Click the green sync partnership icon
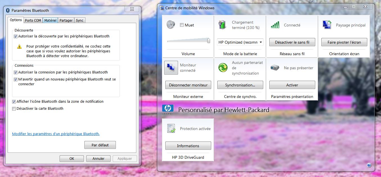This screenshot has height=177, width=381. click(x=223, y=68)
